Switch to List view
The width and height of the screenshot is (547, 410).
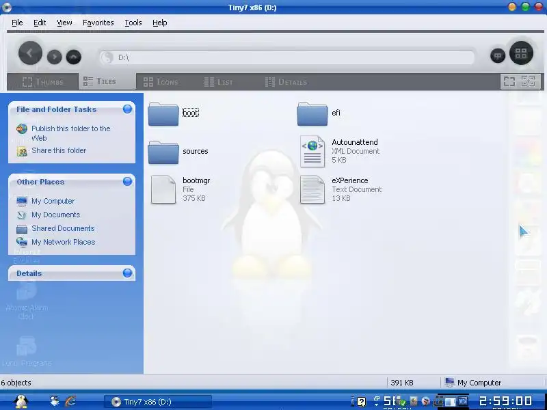pos(218,82)
